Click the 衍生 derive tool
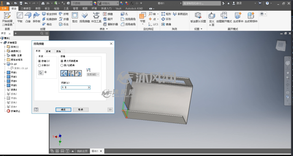The height and width of the screenshot is (156, 293). pos(64,24)
